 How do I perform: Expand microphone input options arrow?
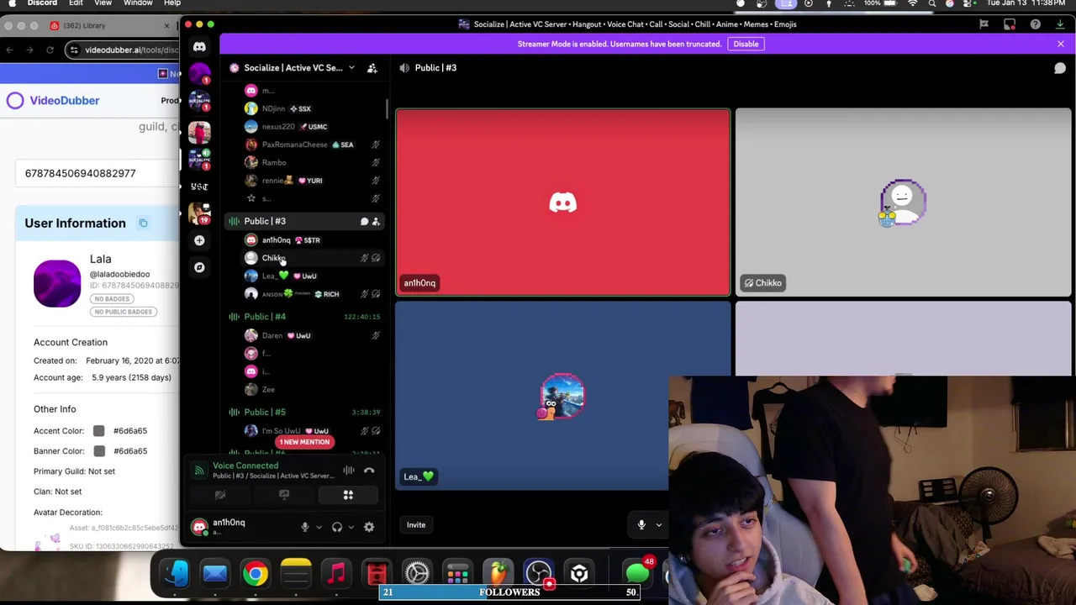coord(319,528)
